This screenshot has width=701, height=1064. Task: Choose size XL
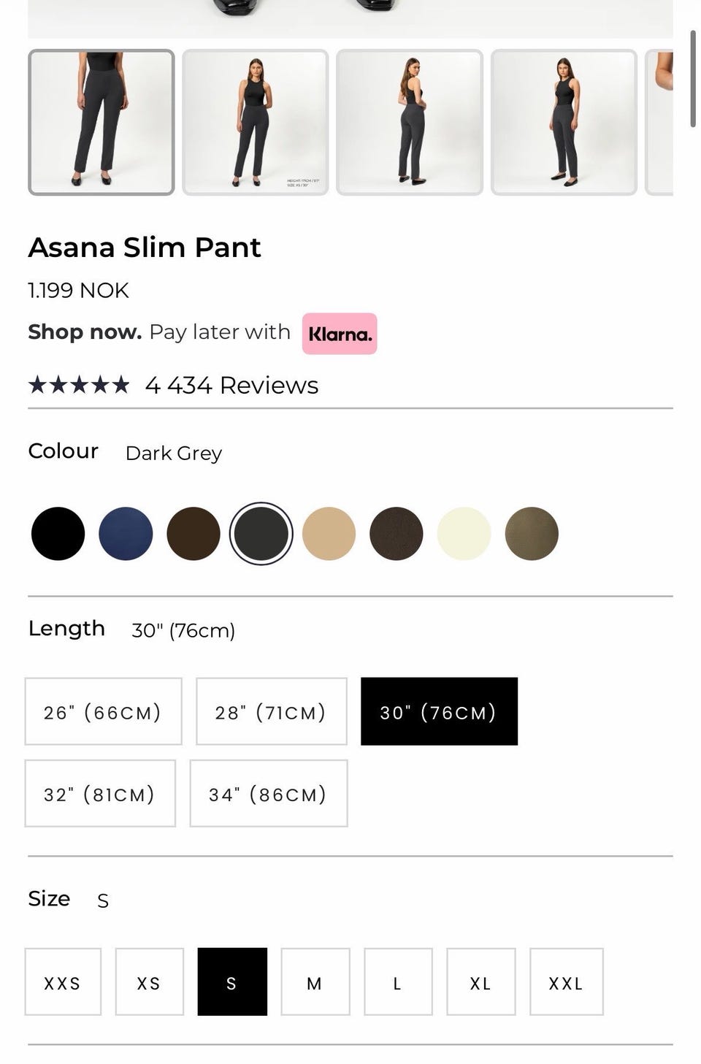point(480,982)
